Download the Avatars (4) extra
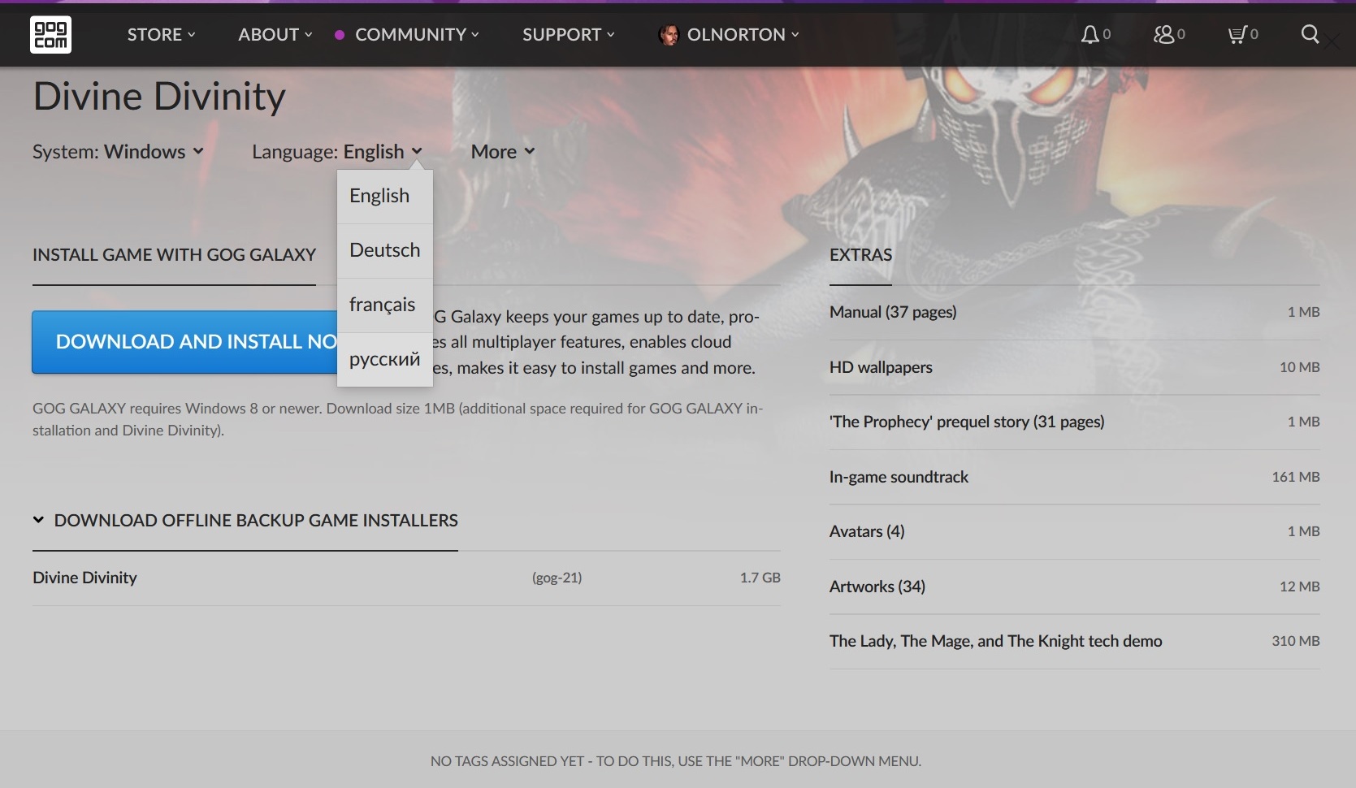This screenshot has width=1356, height=788. coord(1074,531)
